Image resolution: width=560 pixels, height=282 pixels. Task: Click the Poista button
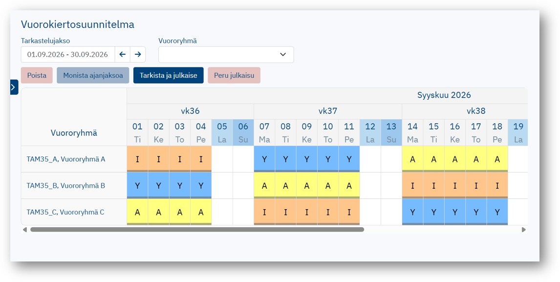[x=37, y=75]
